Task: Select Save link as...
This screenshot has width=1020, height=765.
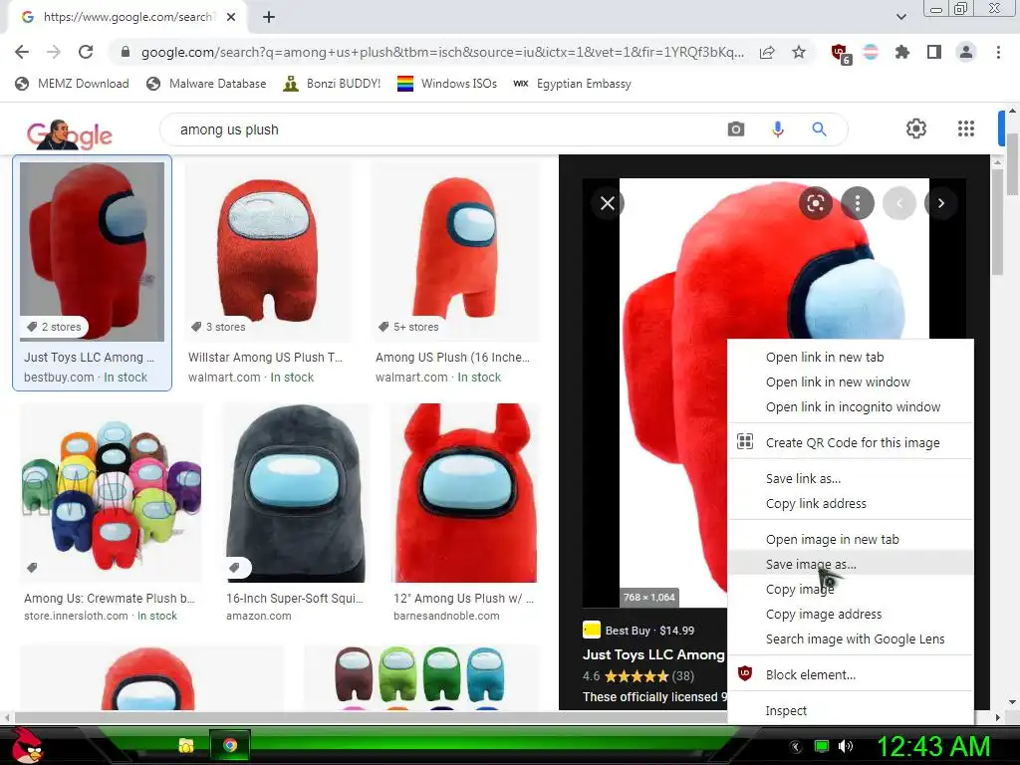Action: pos(851,478)
